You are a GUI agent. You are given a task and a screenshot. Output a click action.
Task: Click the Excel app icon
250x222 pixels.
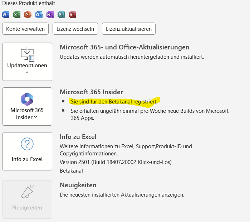(17, 15)
